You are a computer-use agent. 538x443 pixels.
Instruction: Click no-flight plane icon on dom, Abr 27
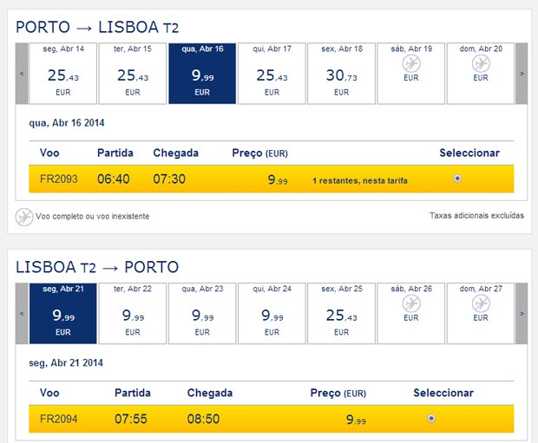pyautogui.click(x=480, y=303)
